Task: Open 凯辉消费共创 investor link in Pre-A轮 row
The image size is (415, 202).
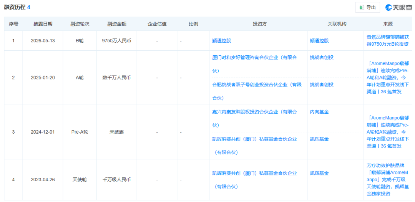Action: (x=254, y=146)
